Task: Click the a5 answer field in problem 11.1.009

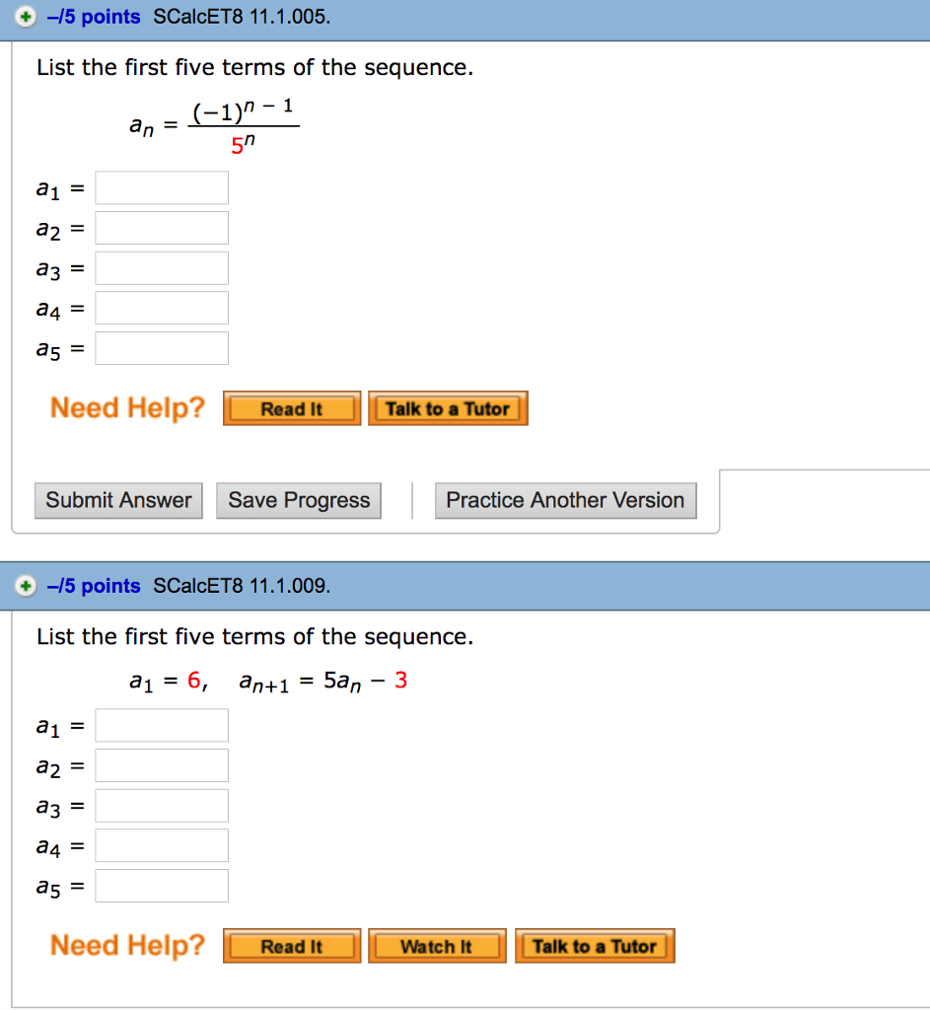Action: [x=161, y=885]
